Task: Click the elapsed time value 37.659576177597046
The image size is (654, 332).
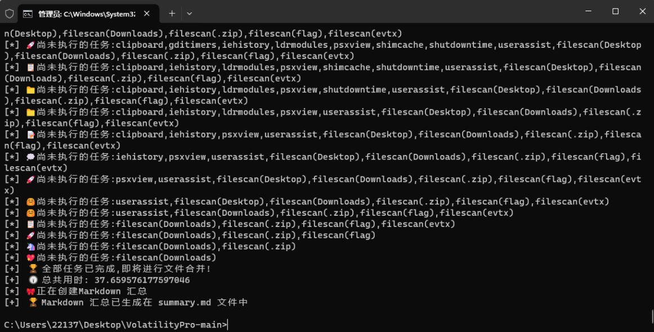Action: point(142,280)
